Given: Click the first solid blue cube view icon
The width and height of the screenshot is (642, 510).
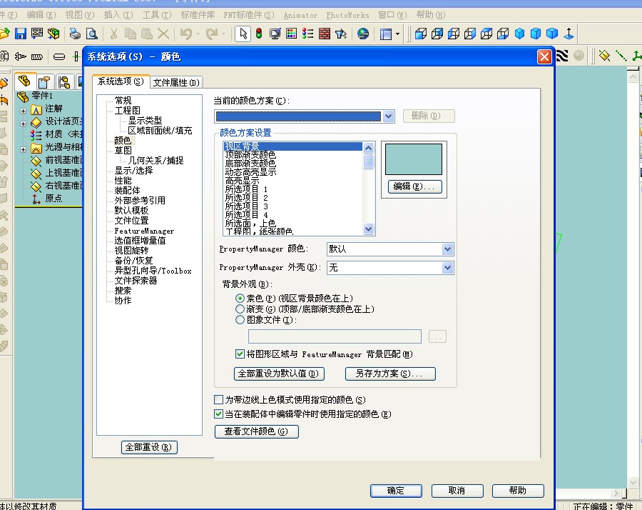Looking at the screenshot, I should click(x=519, y=34).
